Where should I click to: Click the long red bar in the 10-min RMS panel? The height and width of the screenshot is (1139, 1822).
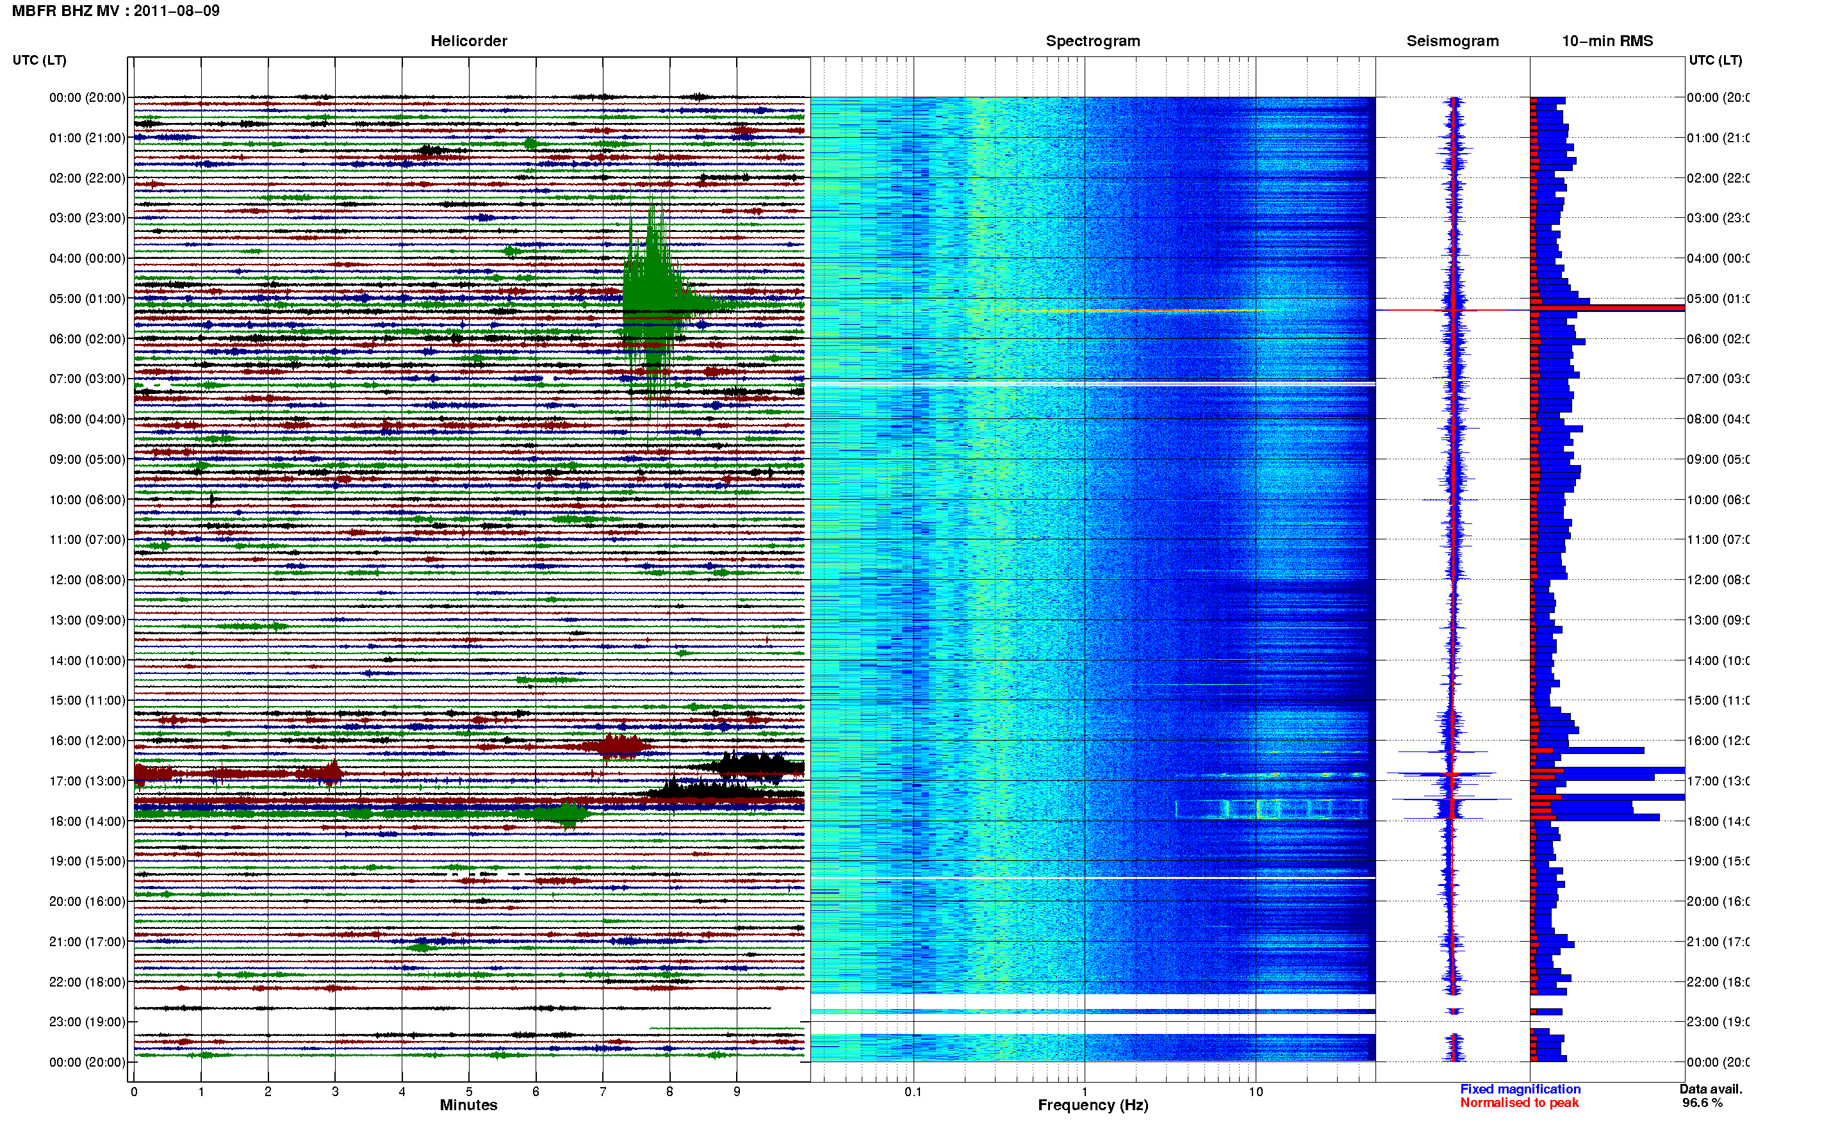tap(1607, 308)
